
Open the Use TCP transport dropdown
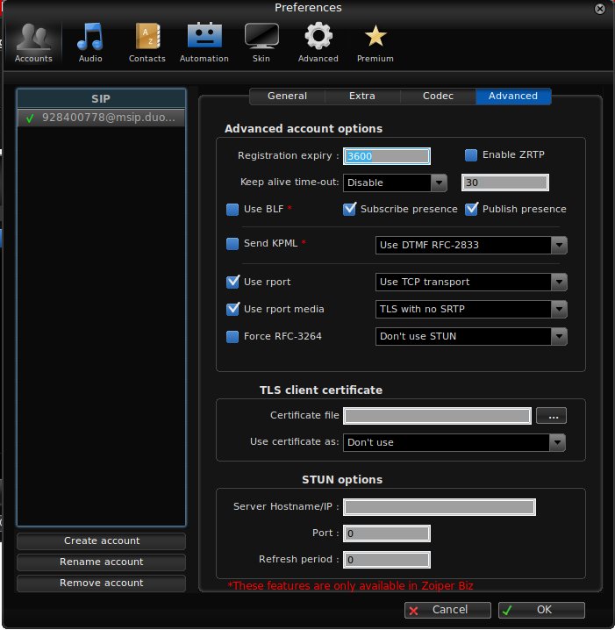pyautogui.click(x=471, y=282)
